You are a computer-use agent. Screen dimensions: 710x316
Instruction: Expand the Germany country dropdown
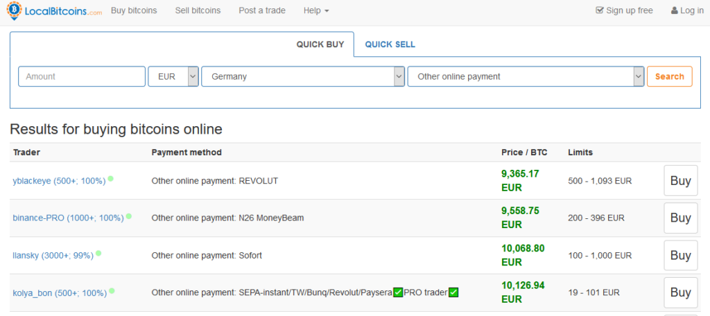[x=303, y=76]
